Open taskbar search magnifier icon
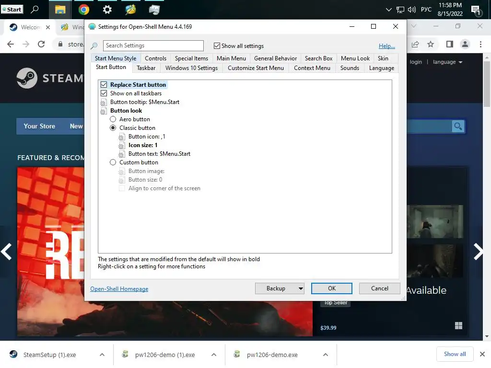 coord(35,10)
